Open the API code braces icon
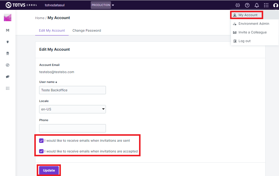Image resolution: width=279 pixels, height=176 pixels. [238, 5]
